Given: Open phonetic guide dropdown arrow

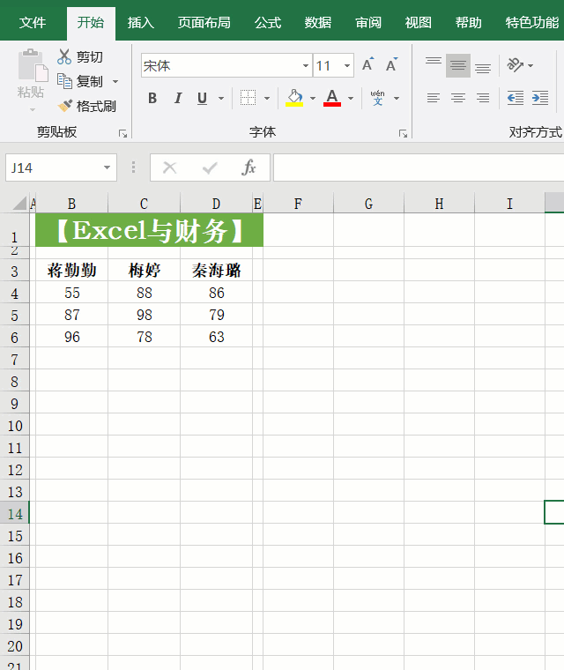Looking at the screenshot, I should (x=397, y=98).
